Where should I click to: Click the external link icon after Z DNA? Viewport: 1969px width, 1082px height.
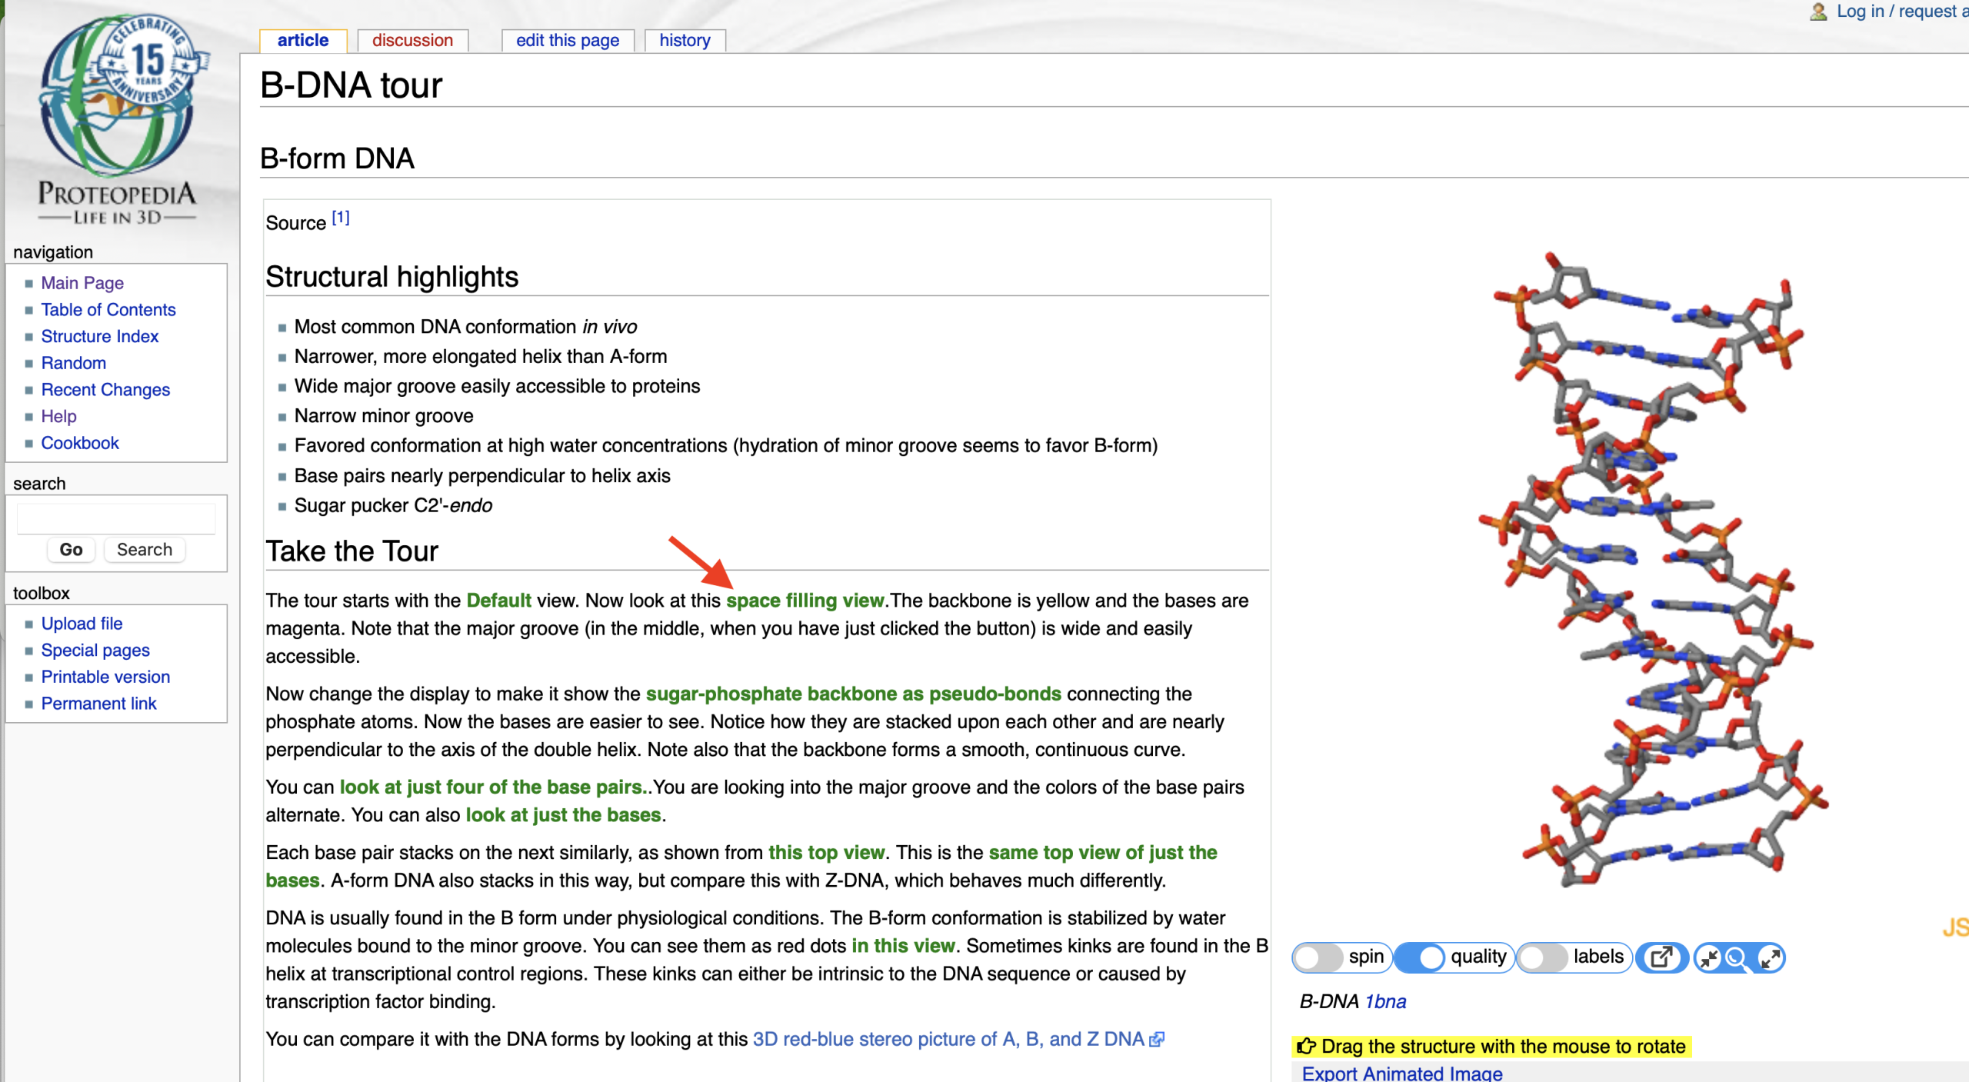pyautogui.click(x=1156, y=1040)
